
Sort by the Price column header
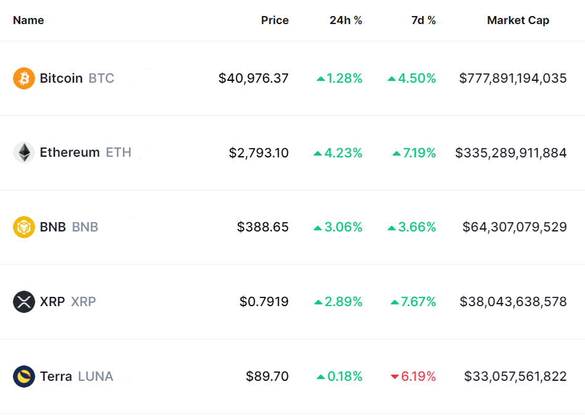coord(274,20)
